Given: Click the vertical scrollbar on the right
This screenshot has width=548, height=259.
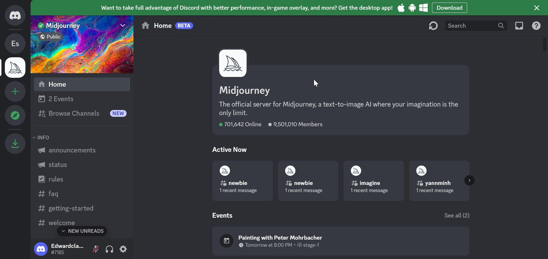Looking at the screenshot, I should [545, 45].
